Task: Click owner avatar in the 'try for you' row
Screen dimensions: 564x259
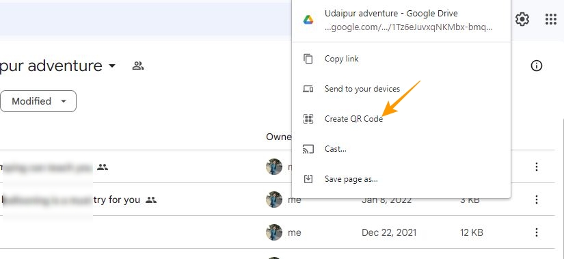Action: [274, 200]
